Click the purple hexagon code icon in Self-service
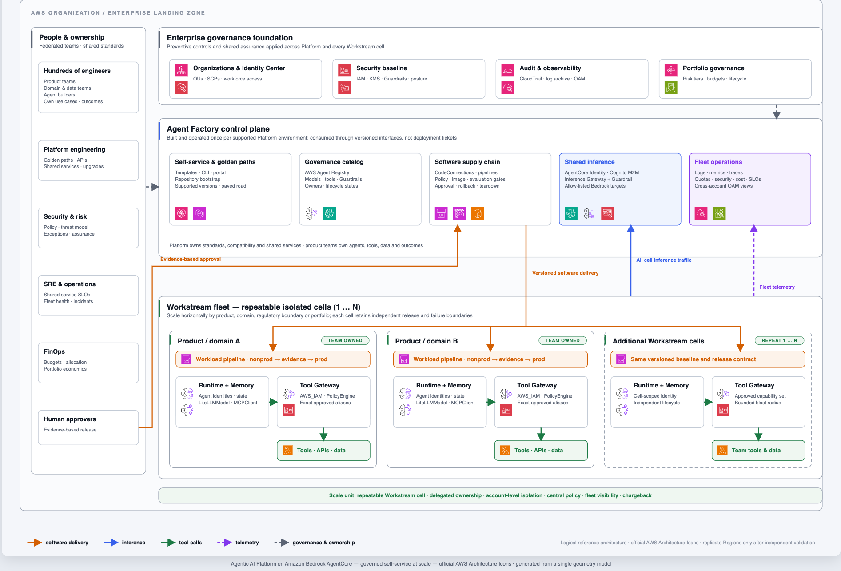This screenshot has height=571, width=841. tap(199, 213)
